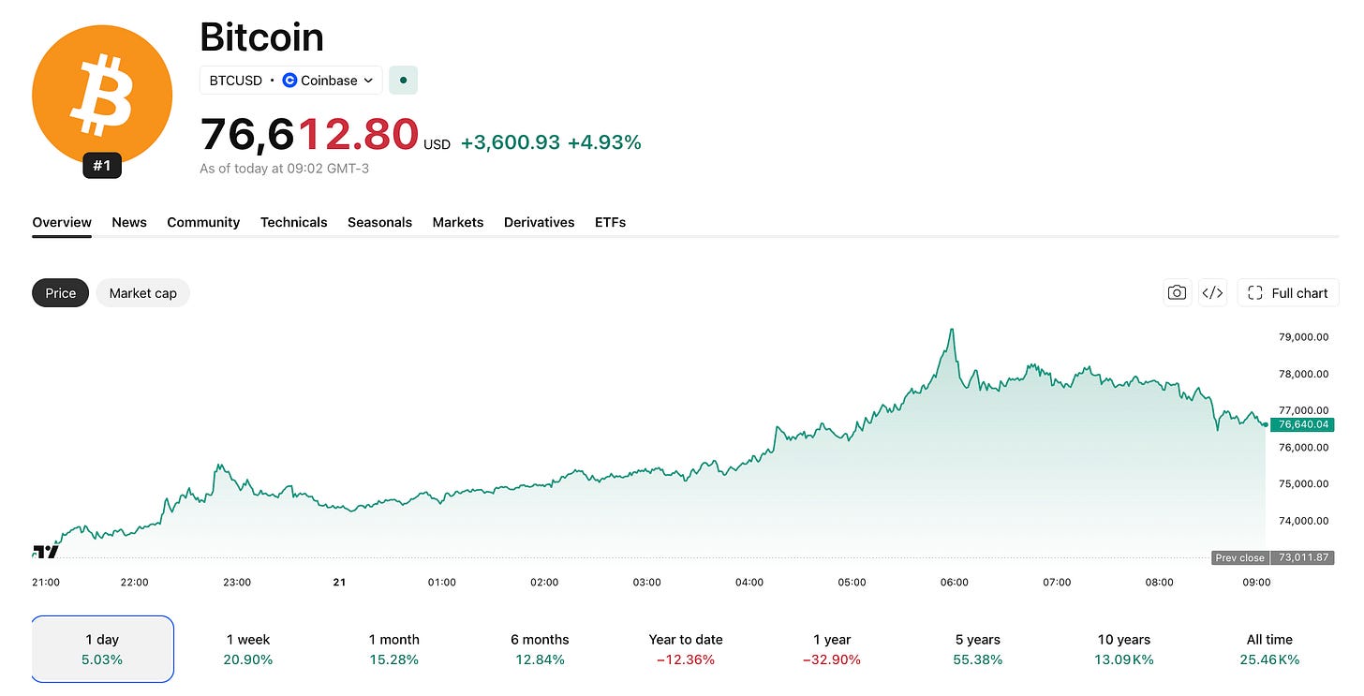Click the green market status dot
Screen dimensions: 1364x696
click(403, 81)
